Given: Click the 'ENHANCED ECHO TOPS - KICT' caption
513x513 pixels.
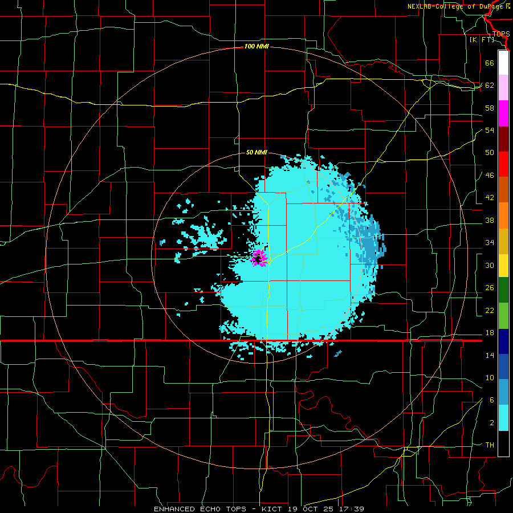Looking at the screenshot, I should click(x=218, y=509).
